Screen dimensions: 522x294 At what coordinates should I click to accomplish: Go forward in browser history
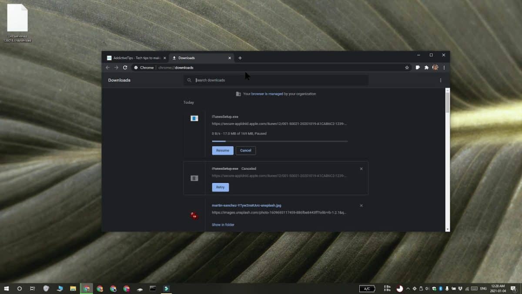(116, 68)
